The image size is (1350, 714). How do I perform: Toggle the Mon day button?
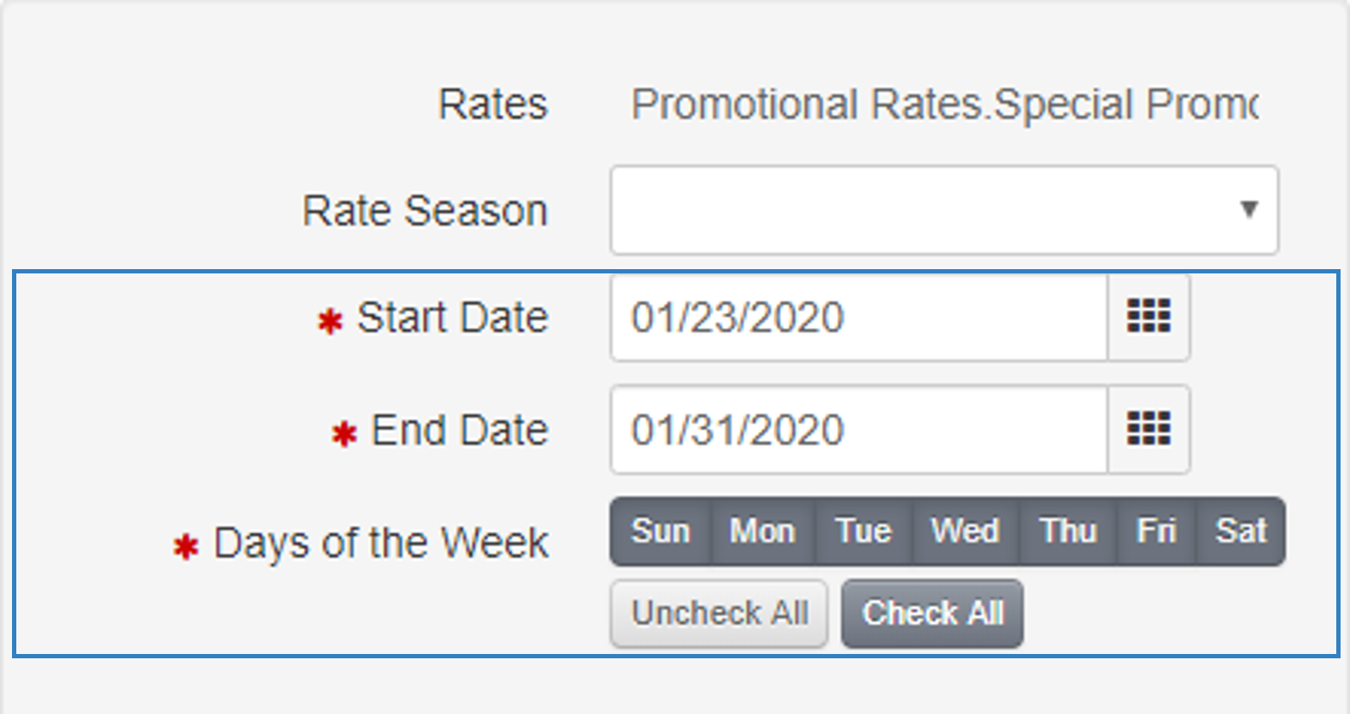pyautogui.click(x=762, y=531)
